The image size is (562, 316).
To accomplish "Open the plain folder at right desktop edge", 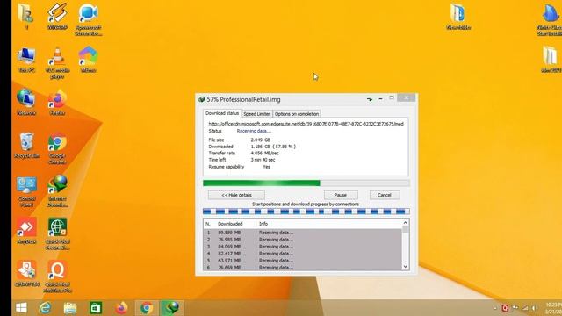I will pos(551,60).
